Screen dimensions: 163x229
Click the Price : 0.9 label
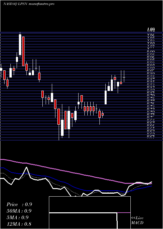[x=19, y=204]
